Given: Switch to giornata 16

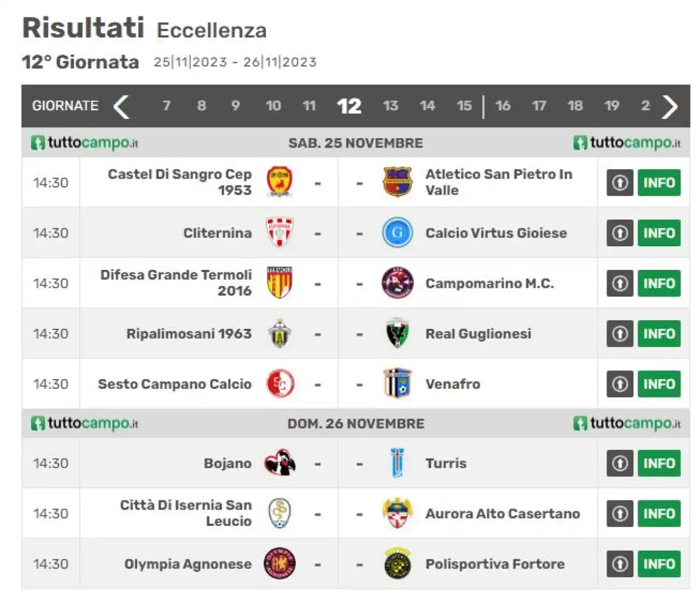Looking at the screenshot, I should (x=503, y=106).
